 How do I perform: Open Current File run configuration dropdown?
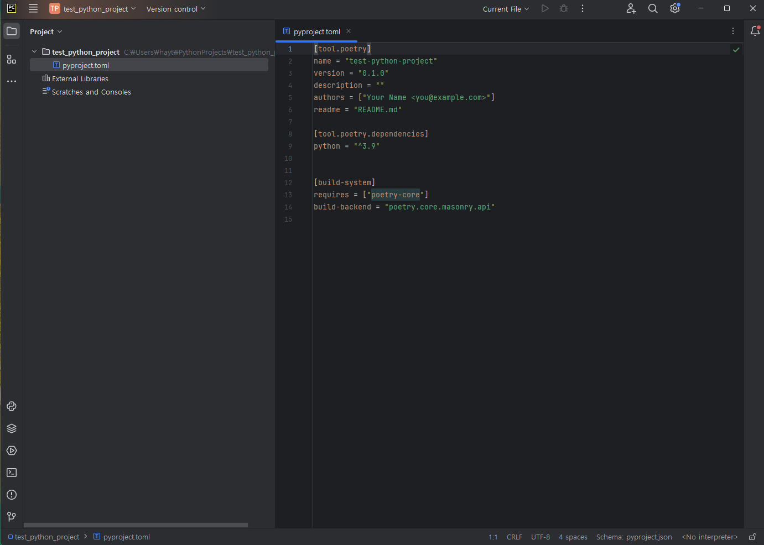(506, 9)
